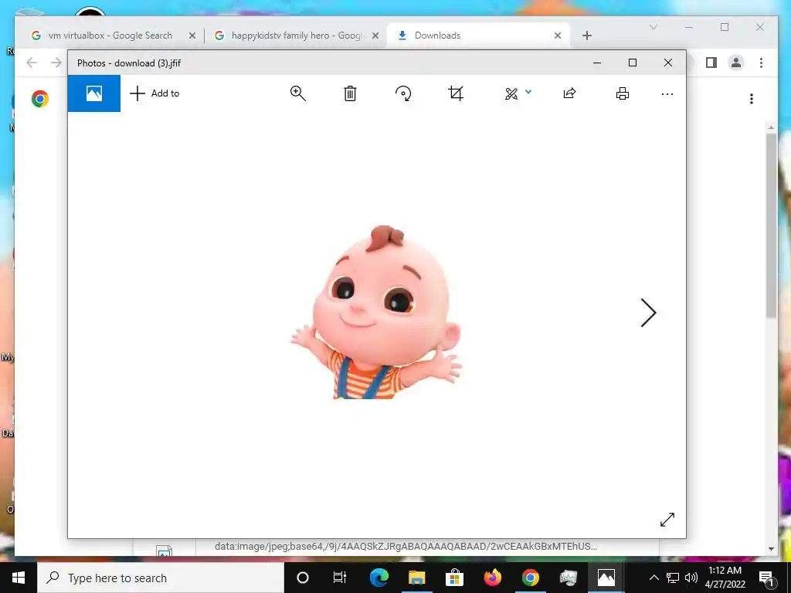Open Microsoft Store from taskbar
The width and height of the screenshot is (791, 593).
(x=454, y=578)
